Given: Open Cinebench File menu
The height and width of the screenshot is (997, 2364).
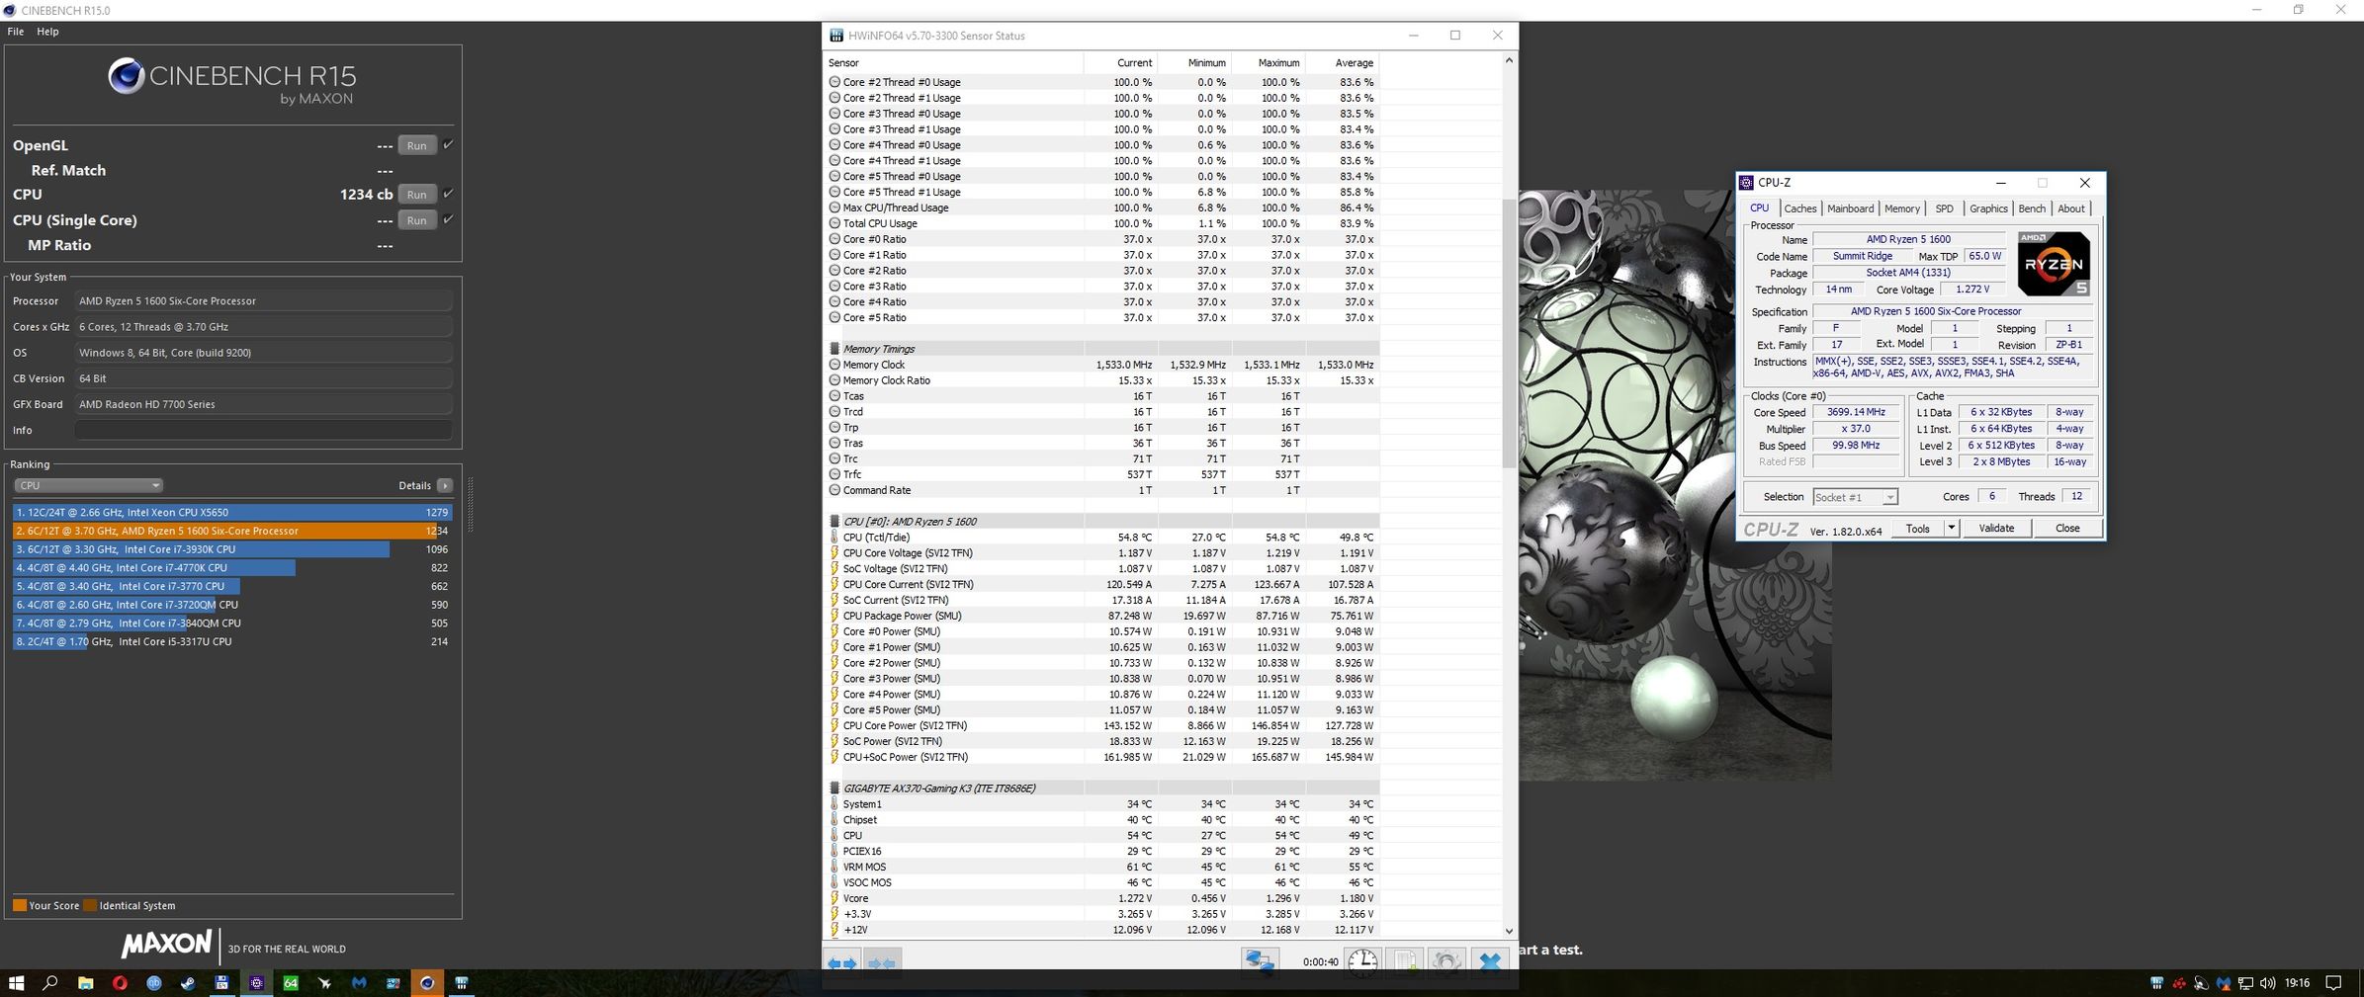Looking at the screenshot, I should (16, 32).
